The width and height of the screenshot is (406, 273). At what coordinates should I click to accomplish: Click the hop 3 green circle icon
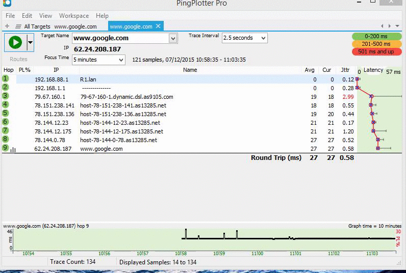point(6,96)
